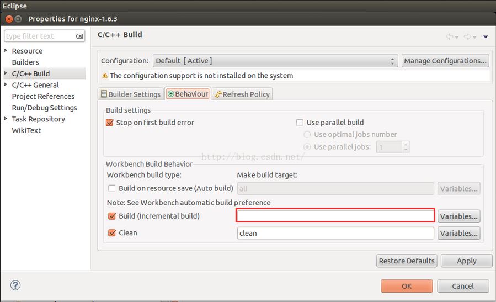Viewport: 496px width, 302px height.
Task: Toggle Build (Incremental build) checkbox
Action: click(x=112, y=216)
